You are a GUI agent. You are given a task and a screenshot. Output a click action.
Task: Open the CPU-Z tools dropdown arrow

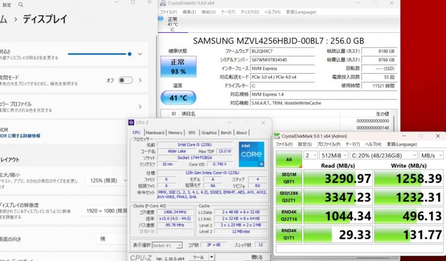coord(211,257)
